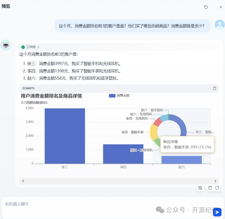Image resolution: width=225 pixels, height=219 pixels.
Task: Click the 李四 x-axis label
Action: (x=123, y=167)
